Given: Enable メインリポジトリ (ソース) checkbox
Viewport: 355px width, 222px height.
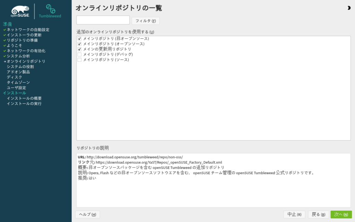Looking at the screenshot, I should [x=79, y=60].
